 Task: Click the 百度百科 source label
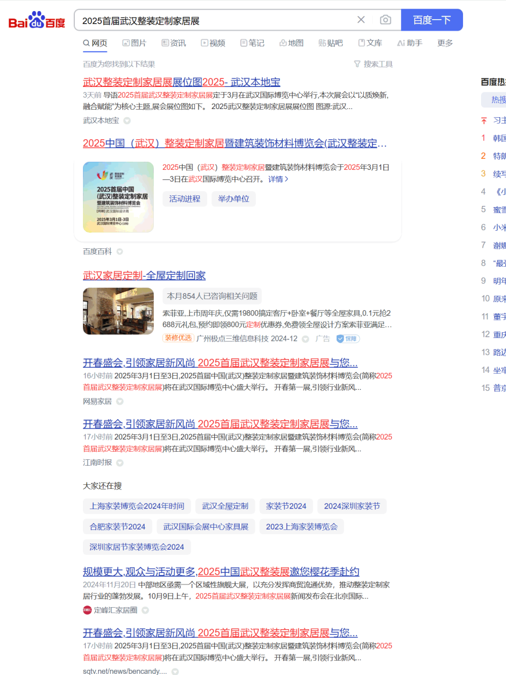pyautogui.click(x=97, y=252)
